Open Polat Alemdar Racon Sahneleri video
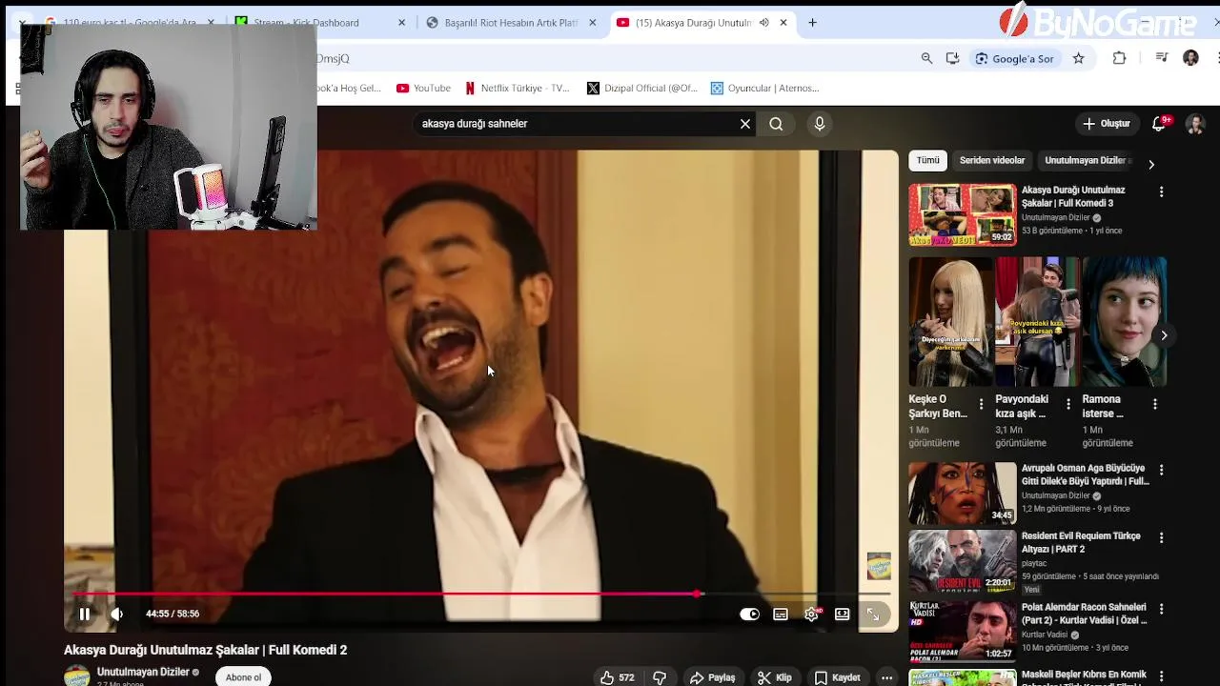This screenshot has height=686, width=1220. click(1084, 614)
